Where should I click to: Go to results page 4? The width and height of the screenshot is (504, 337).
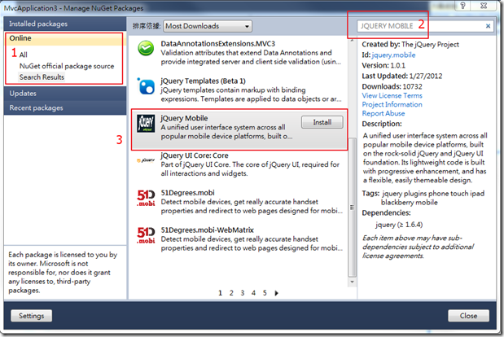(253, 293)
